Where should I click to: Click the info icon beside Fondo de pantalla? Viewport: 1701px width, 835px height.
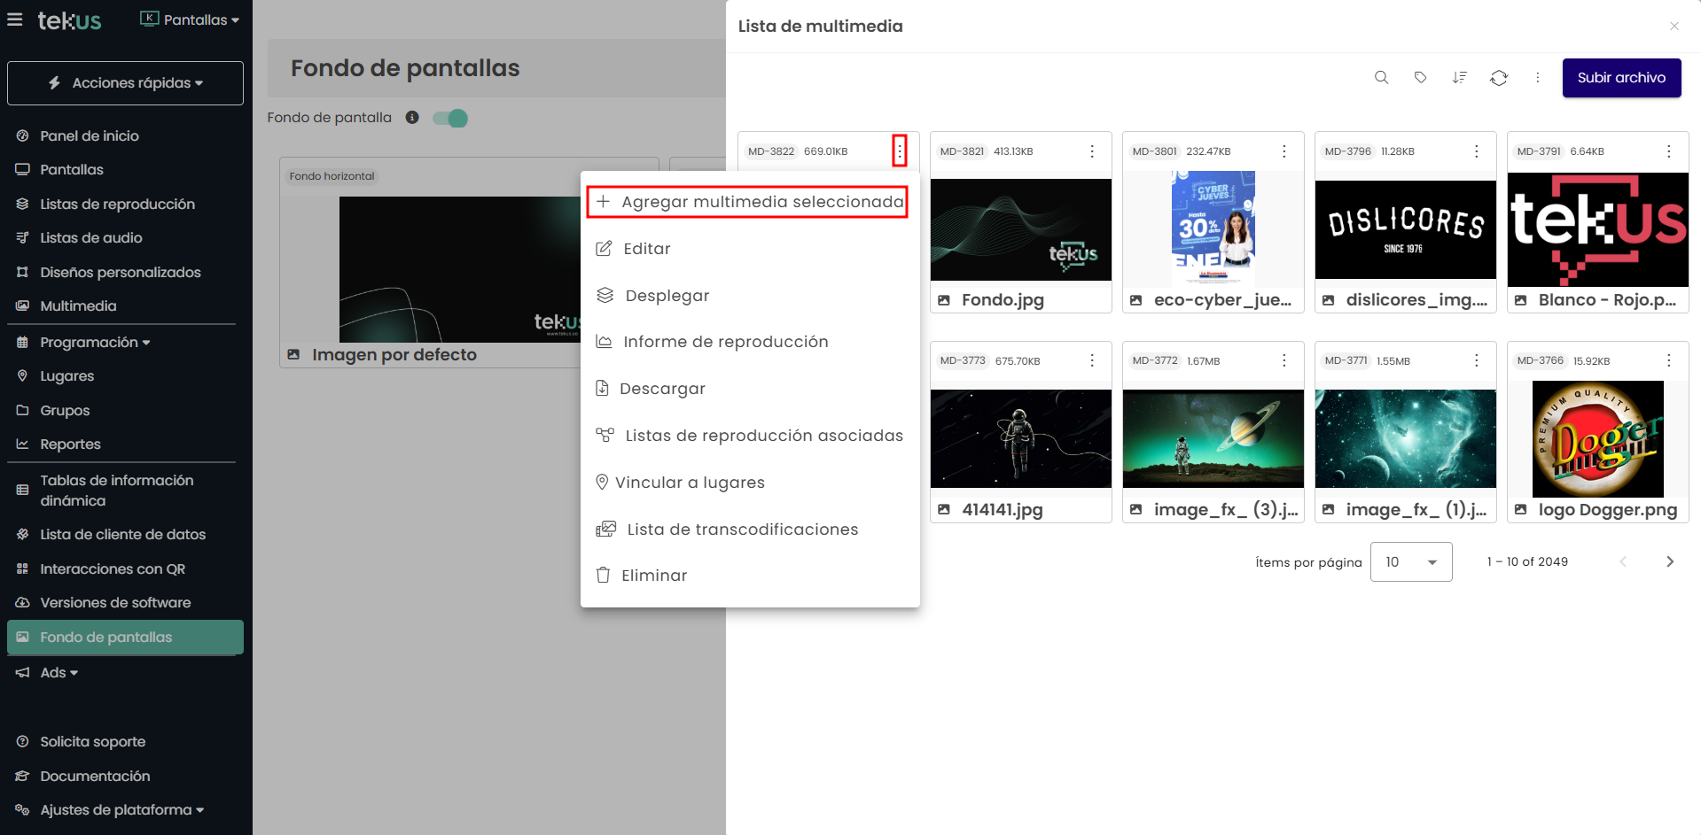coord(412,118)
